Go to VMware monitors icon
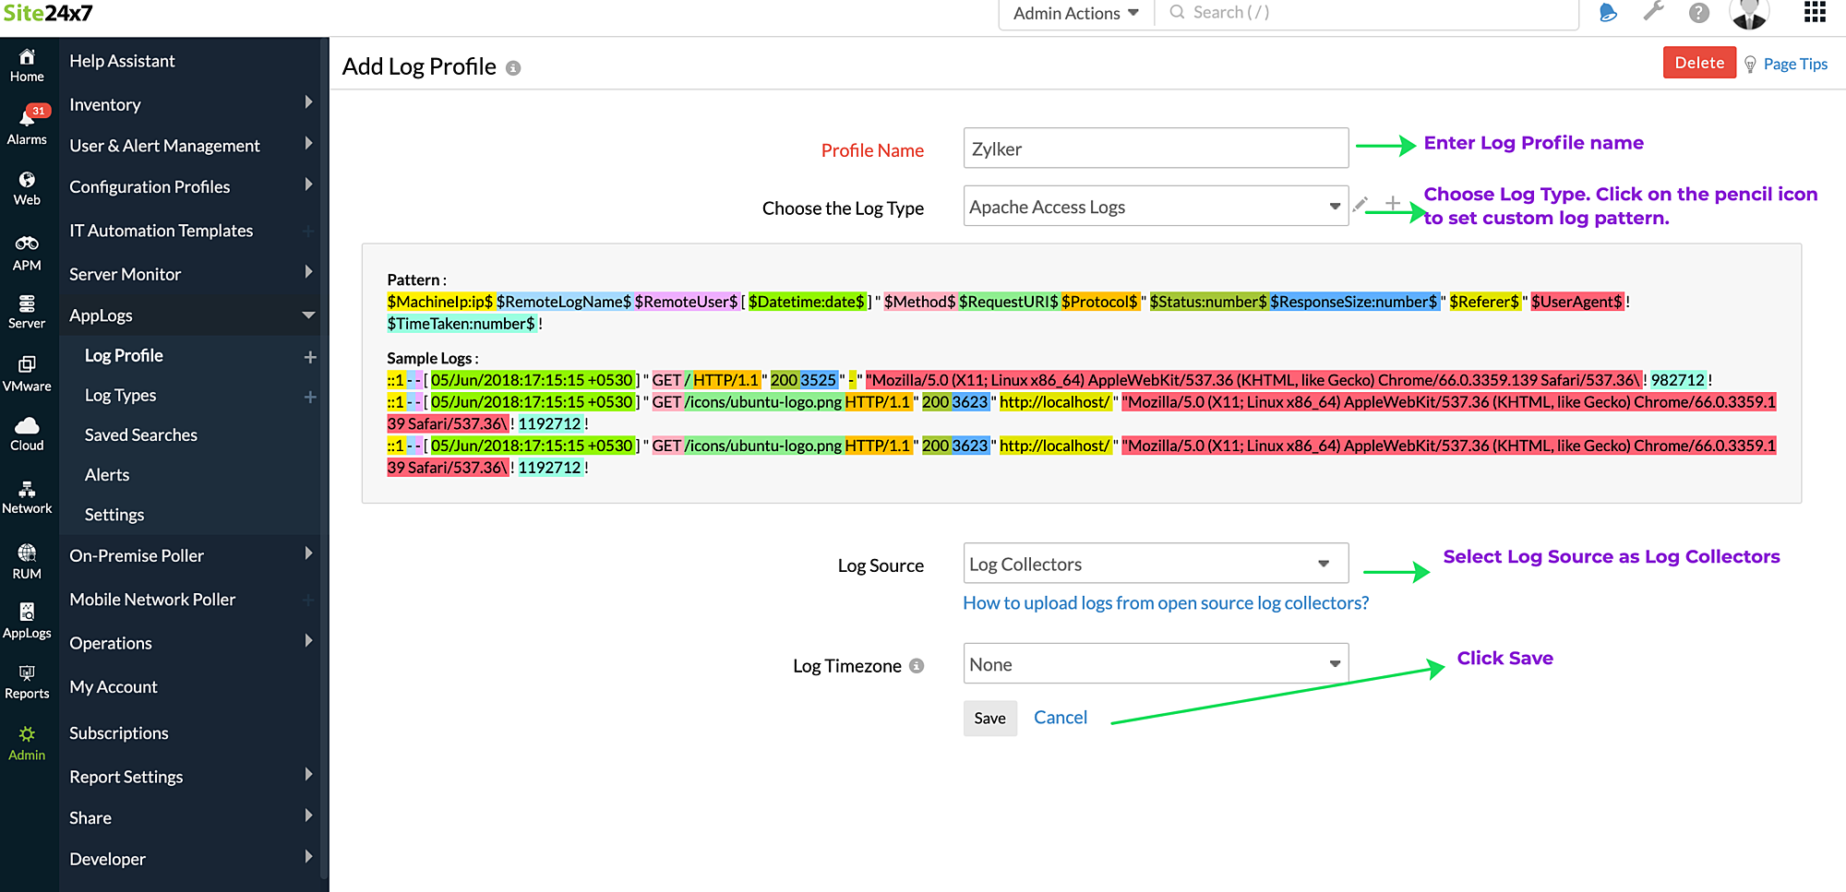This screenshot has height=892, width=1846. coord(27,373)
